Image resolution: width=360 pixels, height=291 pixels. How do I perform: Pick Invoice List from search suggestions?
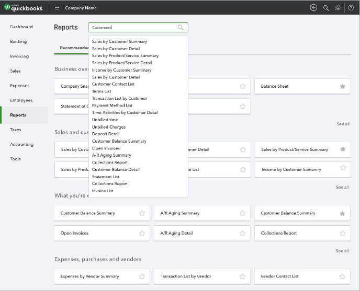coord(103,191)
